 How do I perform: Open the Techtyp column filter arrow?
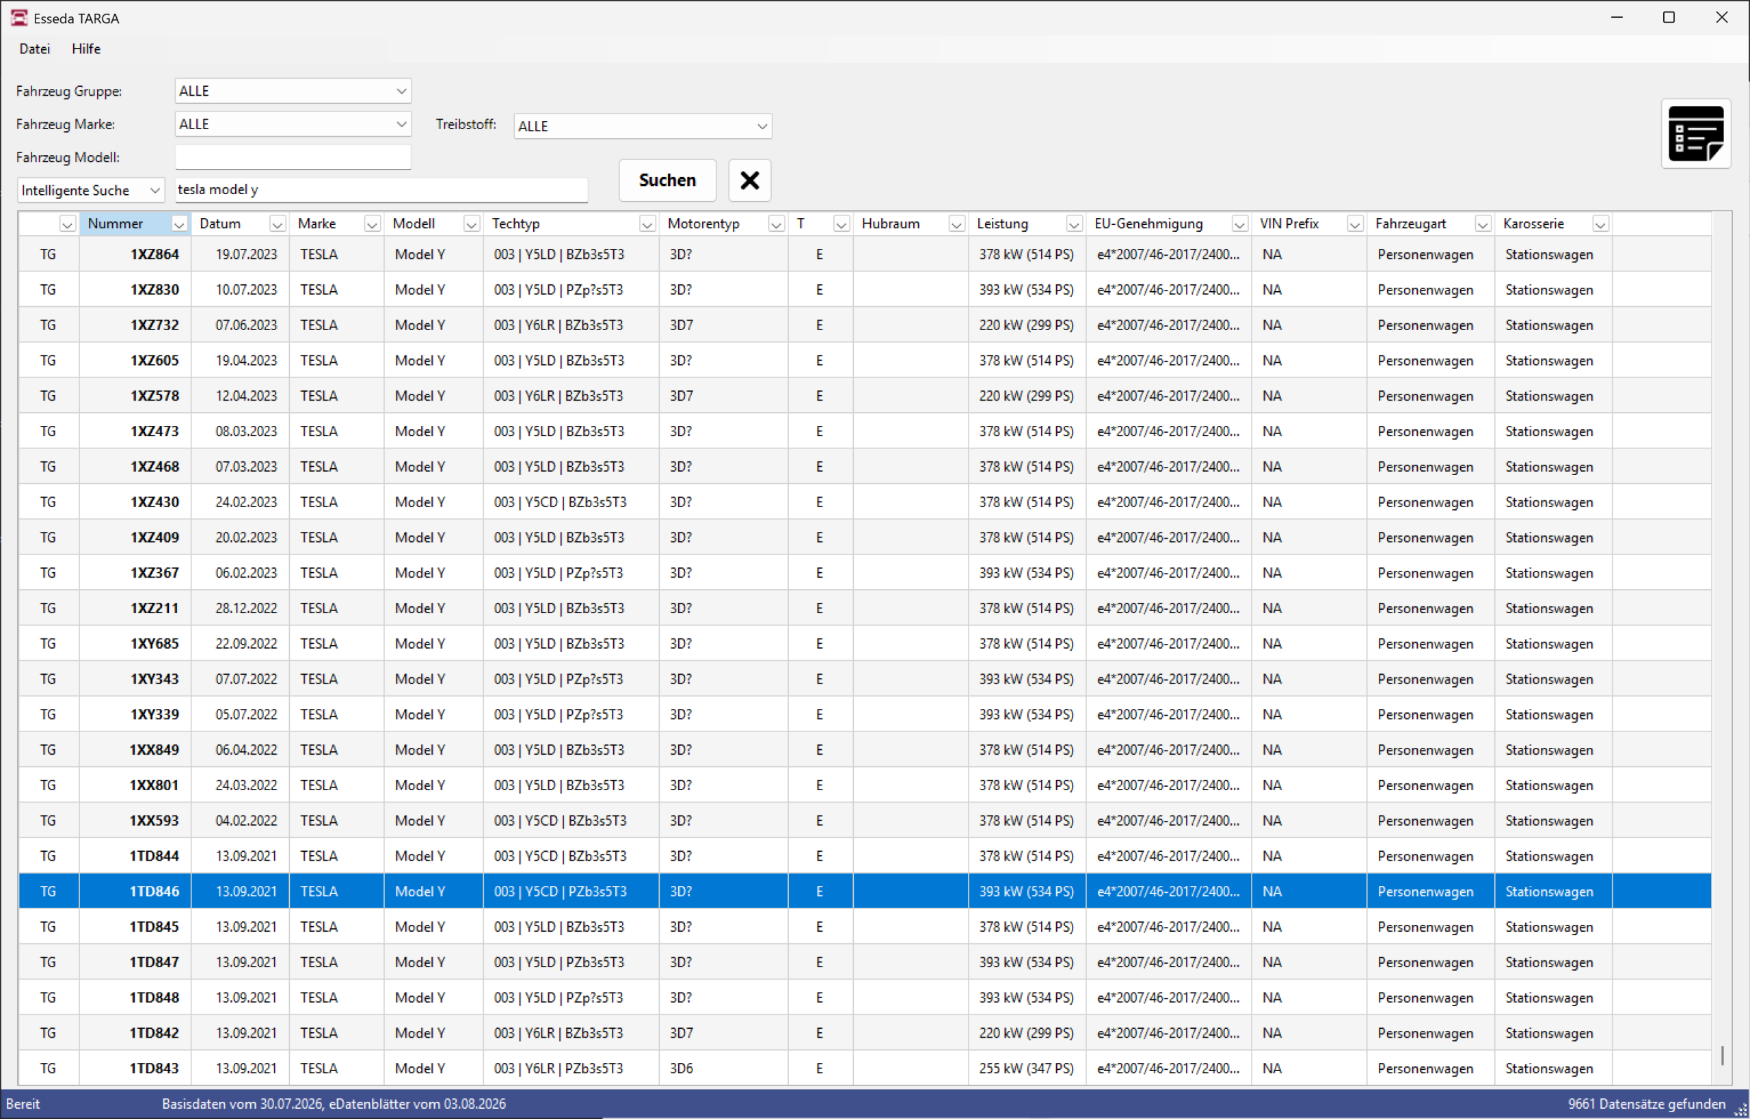pos(647,224)
